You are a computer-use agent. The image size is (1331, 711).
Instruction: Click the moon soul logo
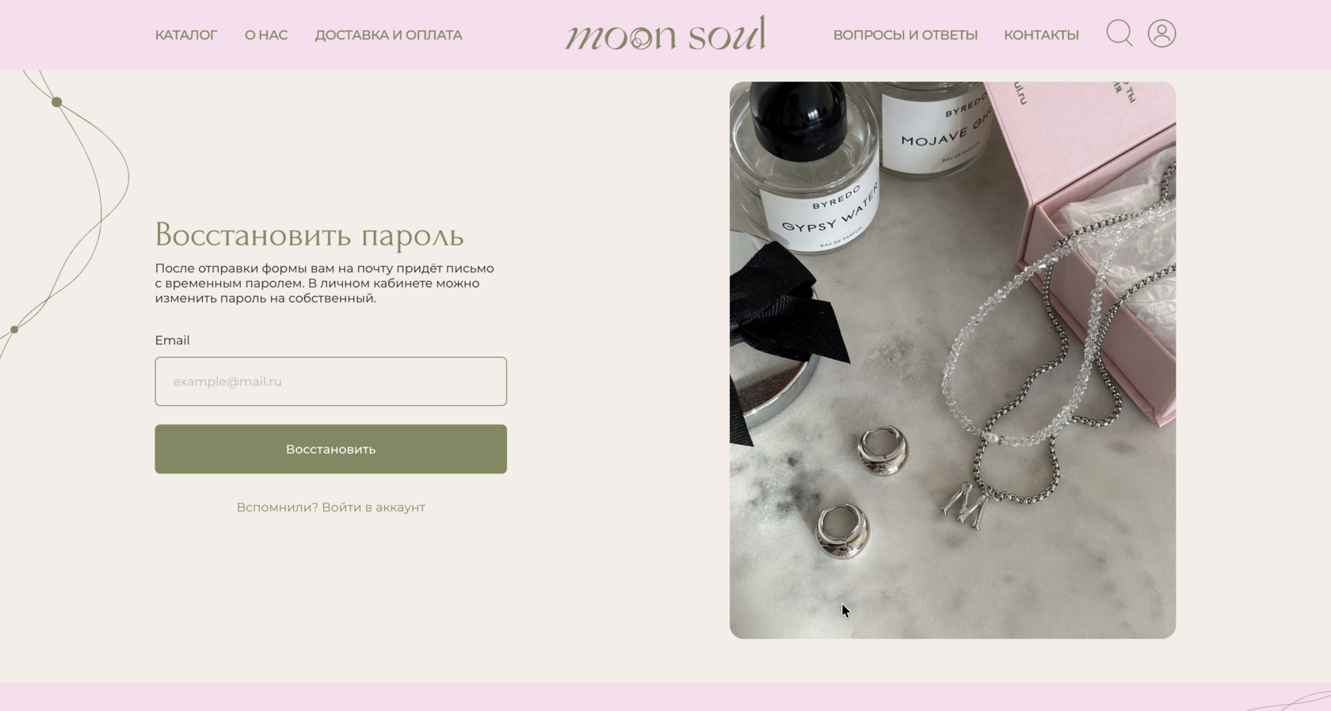[665, 33]
